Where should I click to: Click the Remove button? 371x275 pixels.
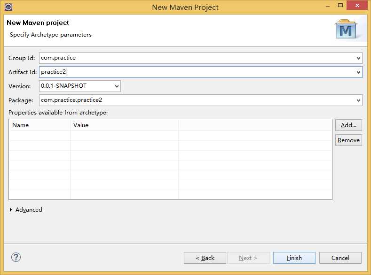pos(348,140)
